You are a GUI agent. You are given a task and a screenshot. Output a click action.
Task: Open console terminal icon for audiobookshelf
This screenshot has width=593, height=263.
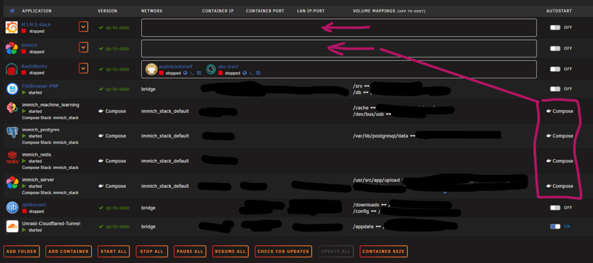pos(192,73)
